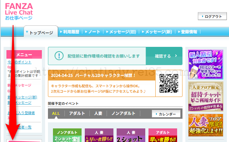
Task: Click the 確認する button
Action: pos(164,56)
